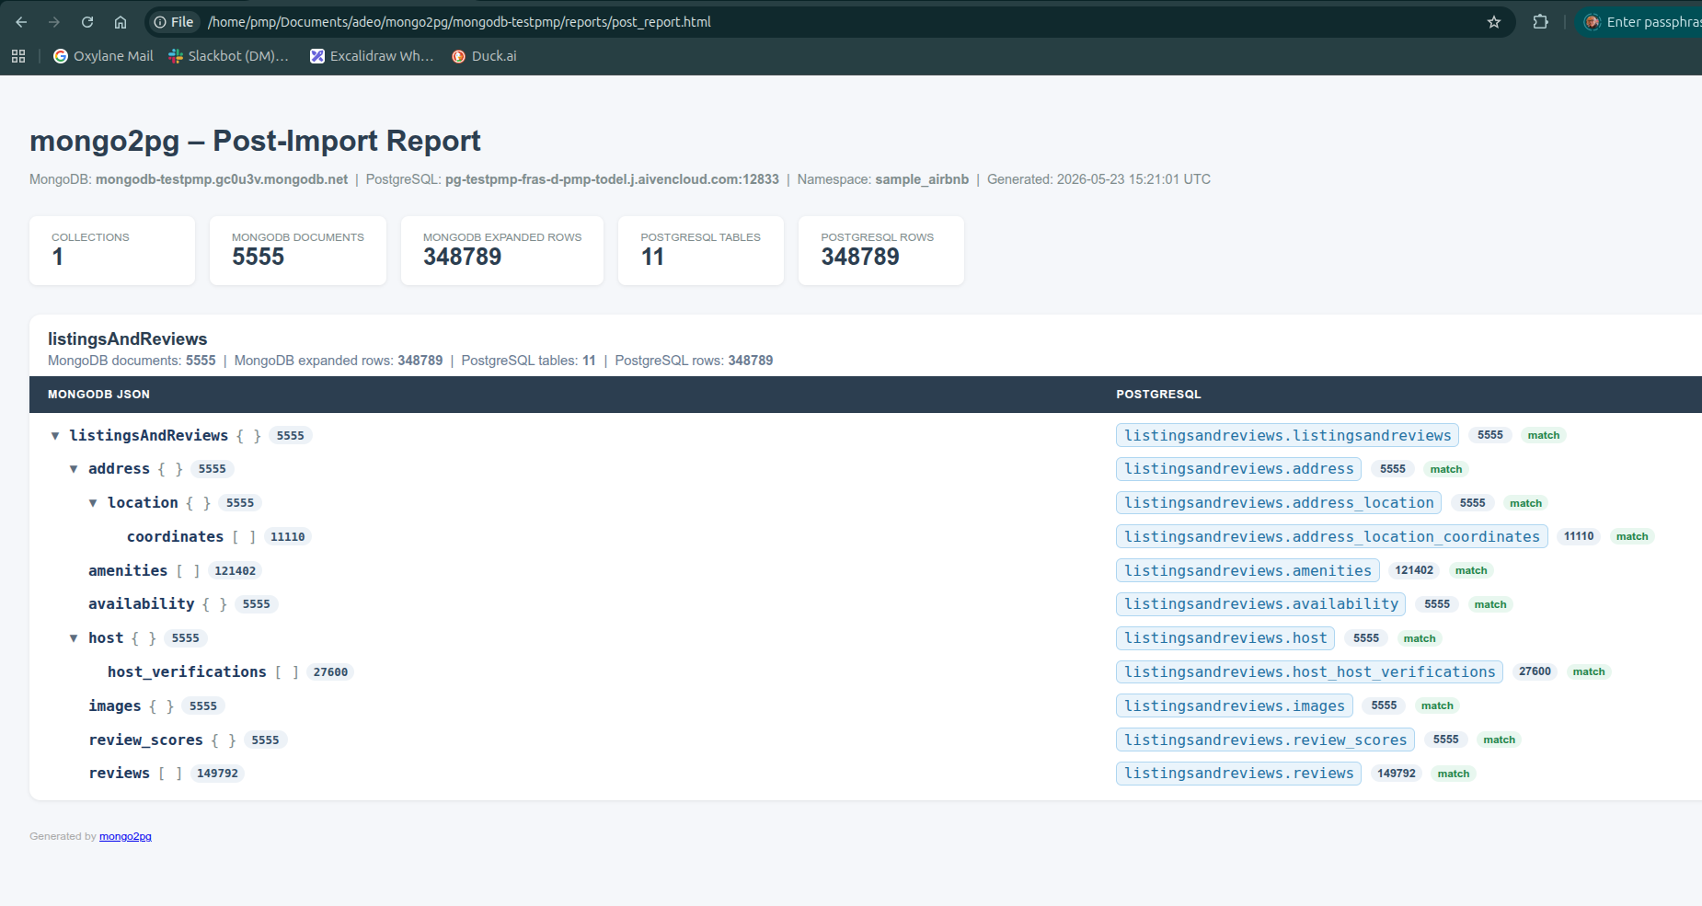Click the MongoDB Documents summary card
The width and height of the screenshot is (1702, 906).
[298, 250]
